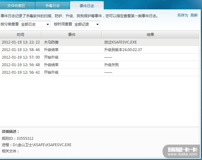Viewport: 202px width, 160px height.
Task: Click the 相关文件 detail label
Action: [x=10, y=151]
